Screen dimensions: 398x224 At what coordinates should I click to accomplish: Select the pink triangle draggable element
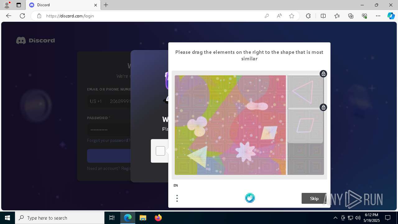click(x=303, y=92)
